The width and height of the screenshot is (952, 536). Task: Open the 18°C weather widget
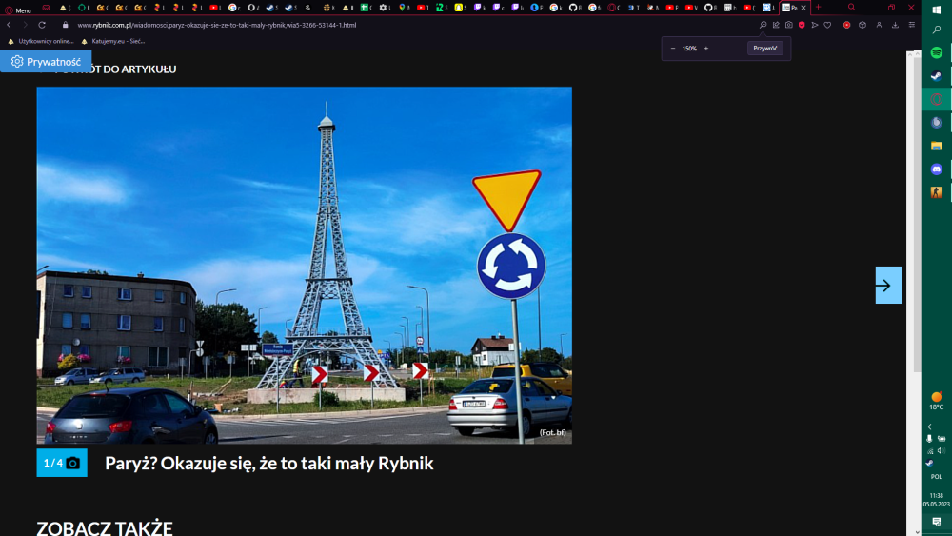click(936, 401)
